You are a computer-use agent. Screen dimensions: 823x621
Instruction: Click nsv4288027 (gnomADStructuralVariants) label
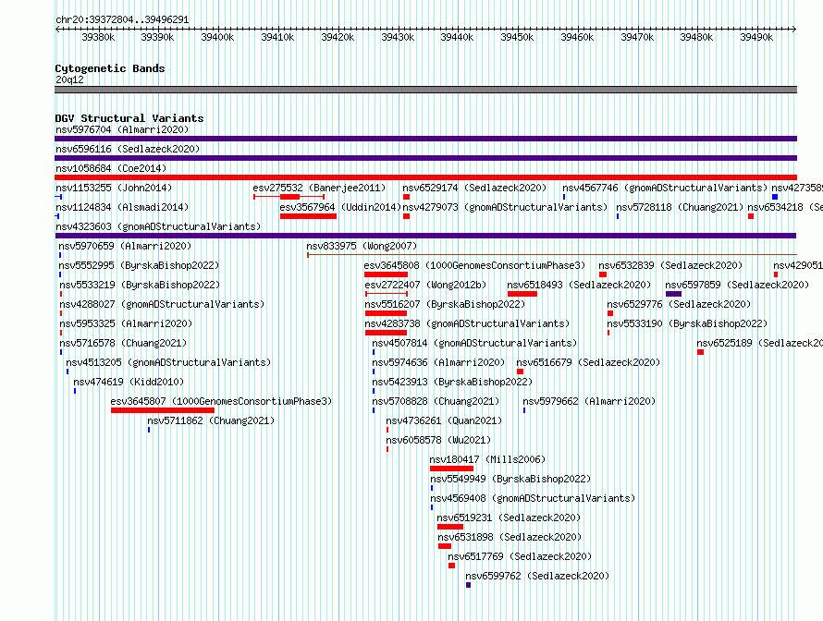pyautogui.click(x=162, y=304)
